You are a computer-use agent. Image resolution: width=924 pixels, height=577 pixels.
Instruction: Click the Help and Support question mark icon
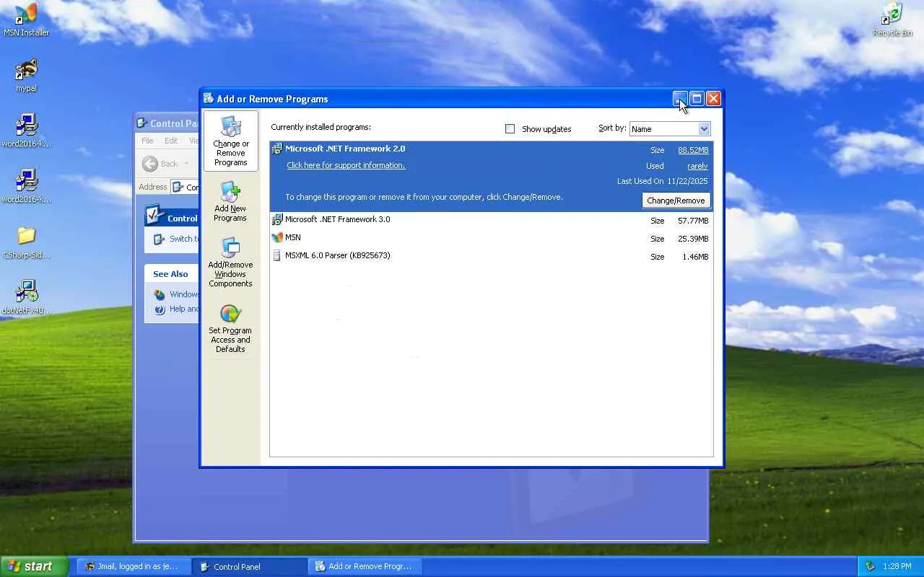[160, 309]
